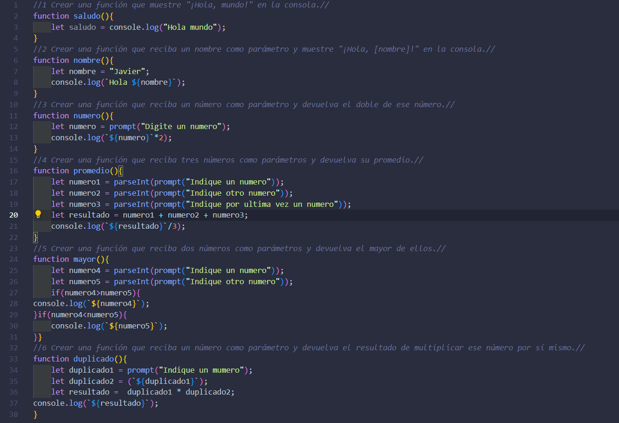Click the function name "mayor" on line 24
Viewport: 619px width, 423px height.
(x=85, y=259)
